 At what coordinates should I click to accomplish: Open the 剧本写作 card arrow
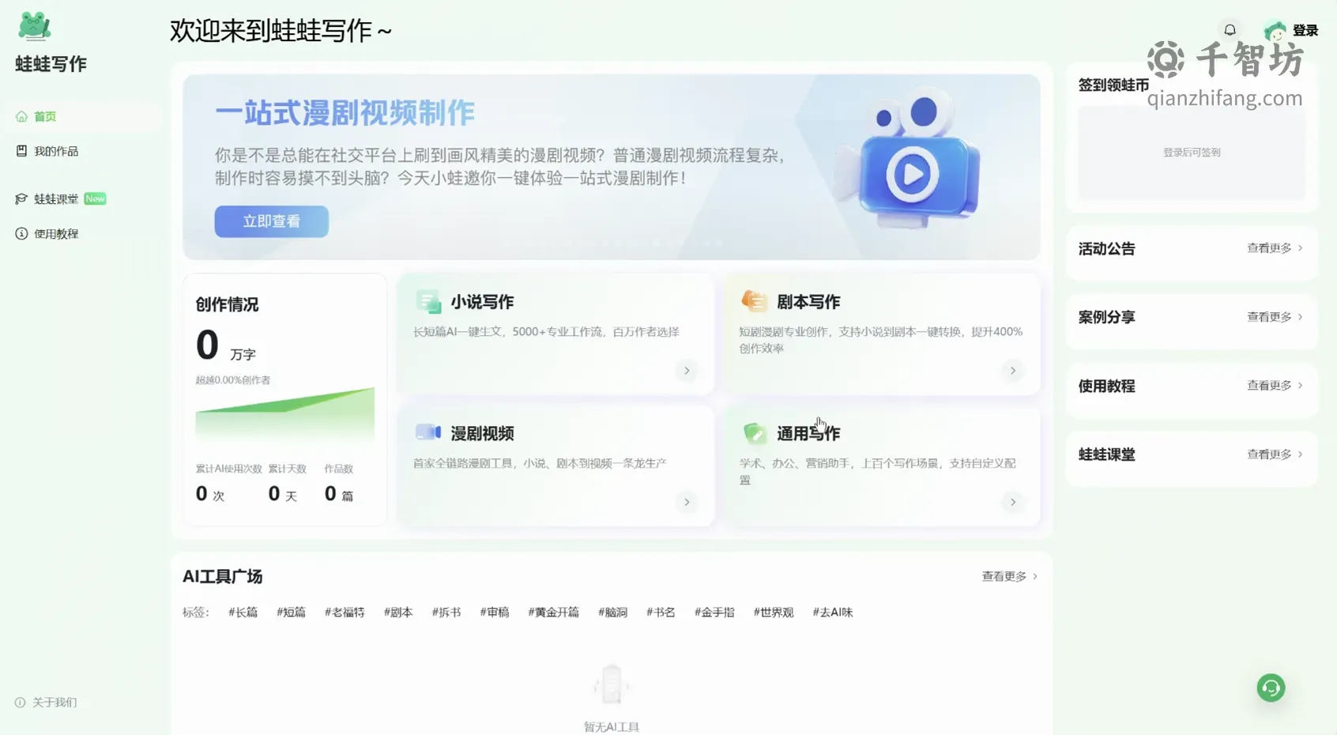click(x=1012, y=370)
